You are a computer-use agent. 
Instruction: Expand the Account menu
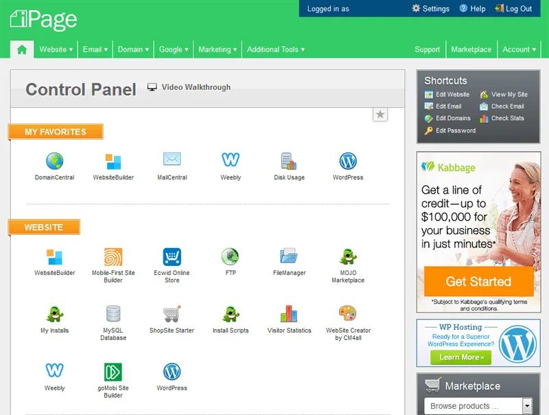pos(519,49)
